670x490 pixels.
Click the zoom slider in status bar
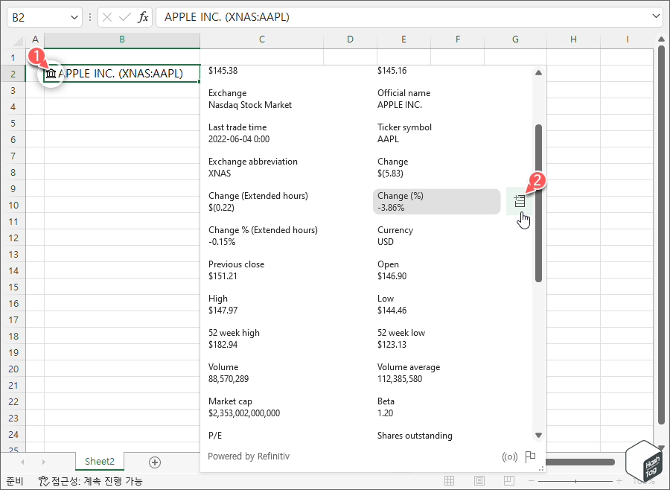click(x=575, y=481)
